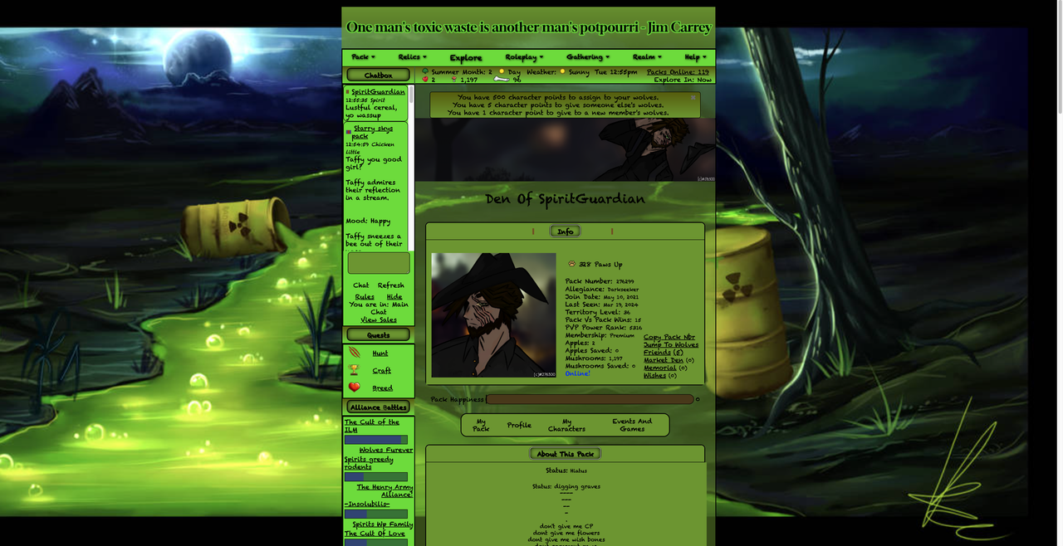Open the Pack dropdown menu
The width and height of the screenshot is (1063, 546).
click(x=363, y=57)
